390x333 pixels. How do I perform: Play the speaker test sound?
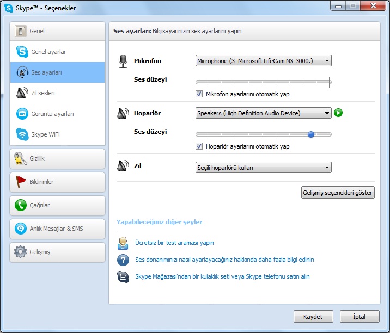(x=338, y=113)
